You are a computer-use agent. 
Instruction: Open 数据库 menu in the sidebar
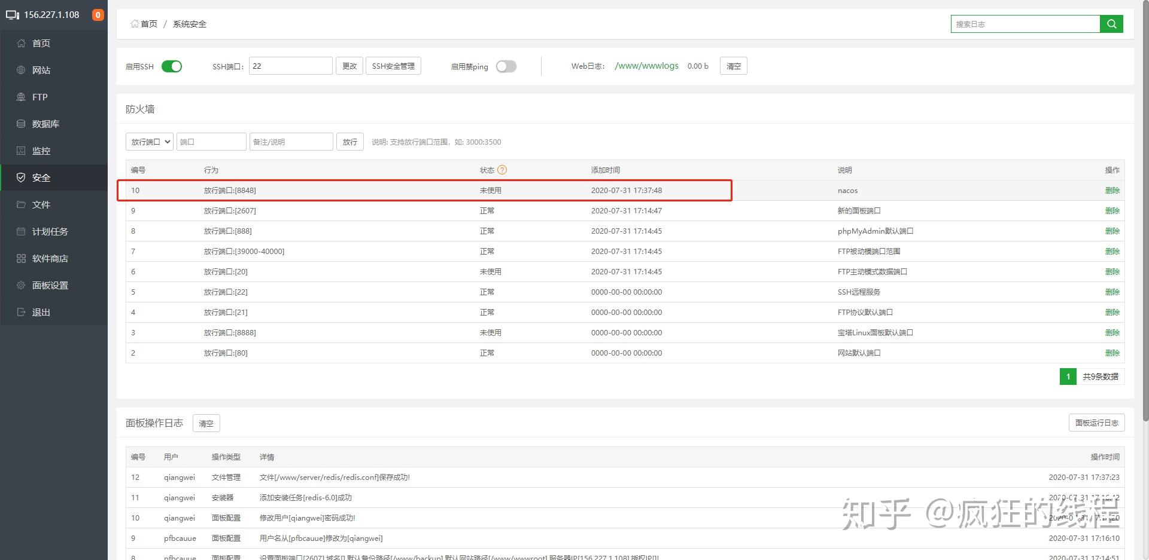(54, 124)
